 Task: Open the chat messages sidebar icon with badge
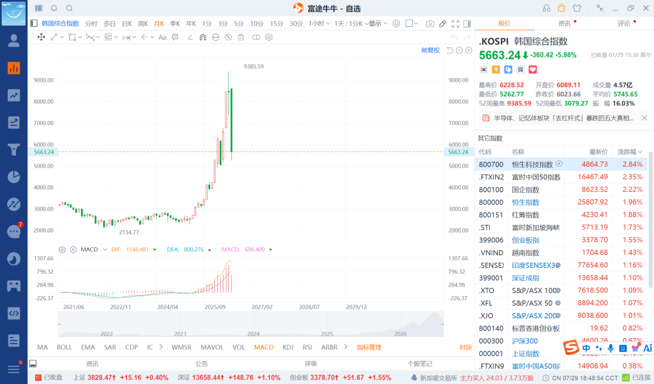click(x=14, y=231)
